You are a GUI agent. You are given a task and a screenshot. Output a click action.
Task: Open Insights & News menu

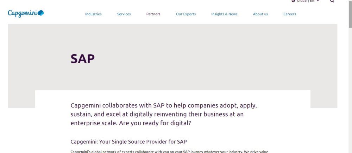pyautogui.click(x=224, y=14)
